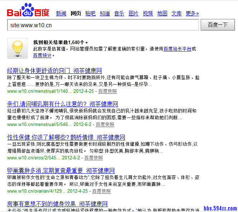Open 地图 maps link
This screenshot has width=238, height=212.
coord(162,14)
